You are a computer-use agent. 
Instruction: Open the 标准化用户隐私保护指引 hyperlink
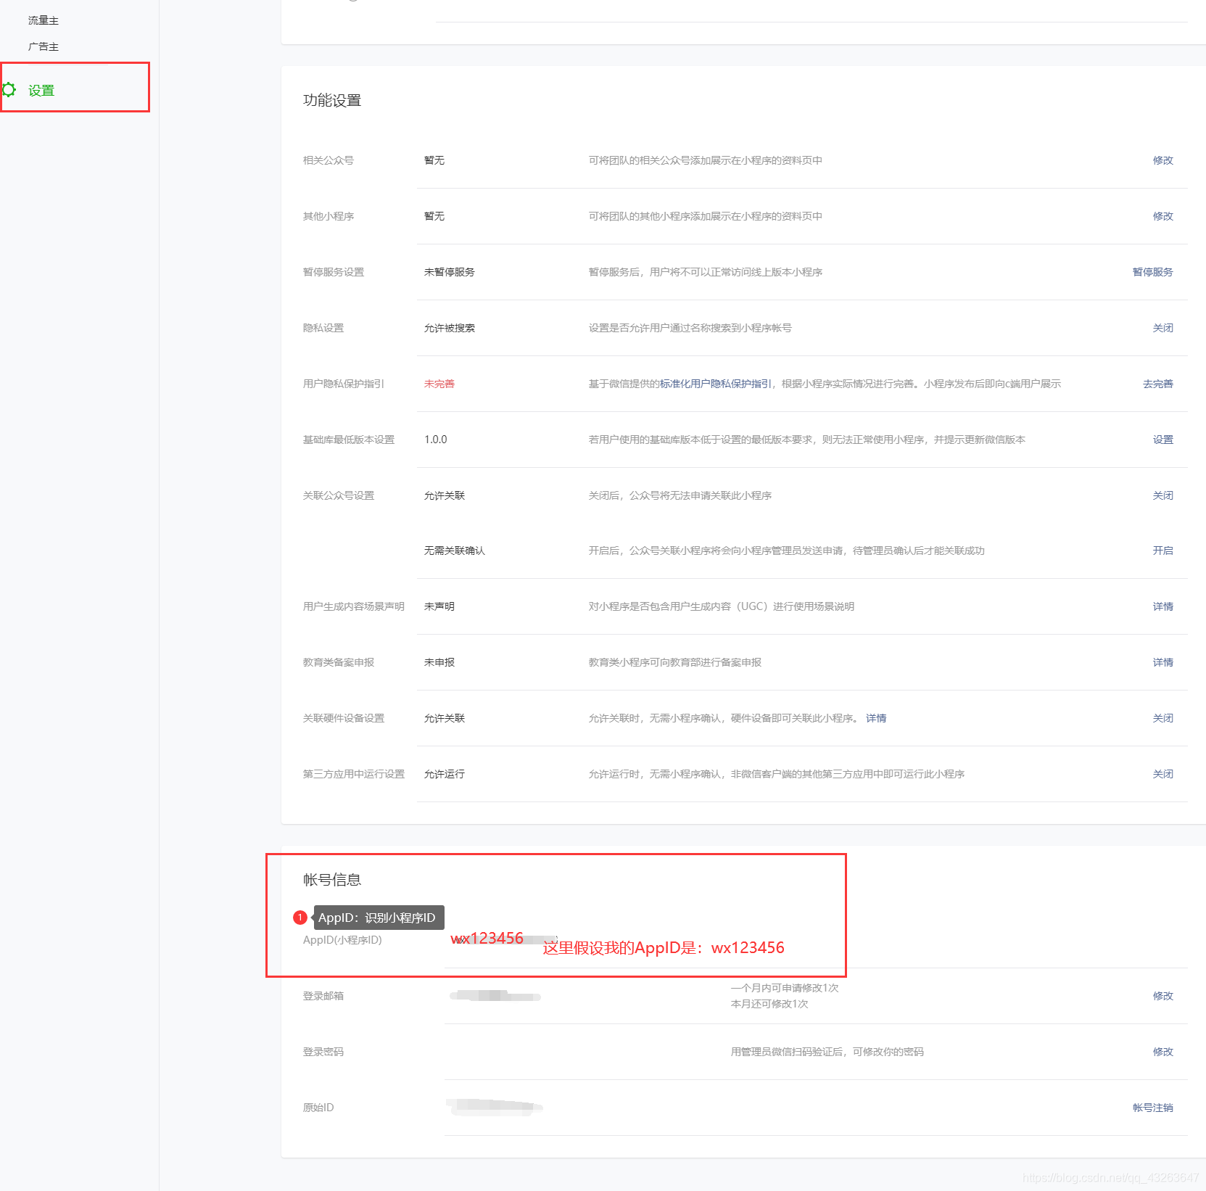(x=716, y=384)
